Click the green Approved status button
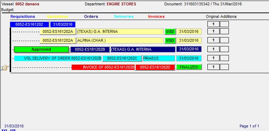 41,49
